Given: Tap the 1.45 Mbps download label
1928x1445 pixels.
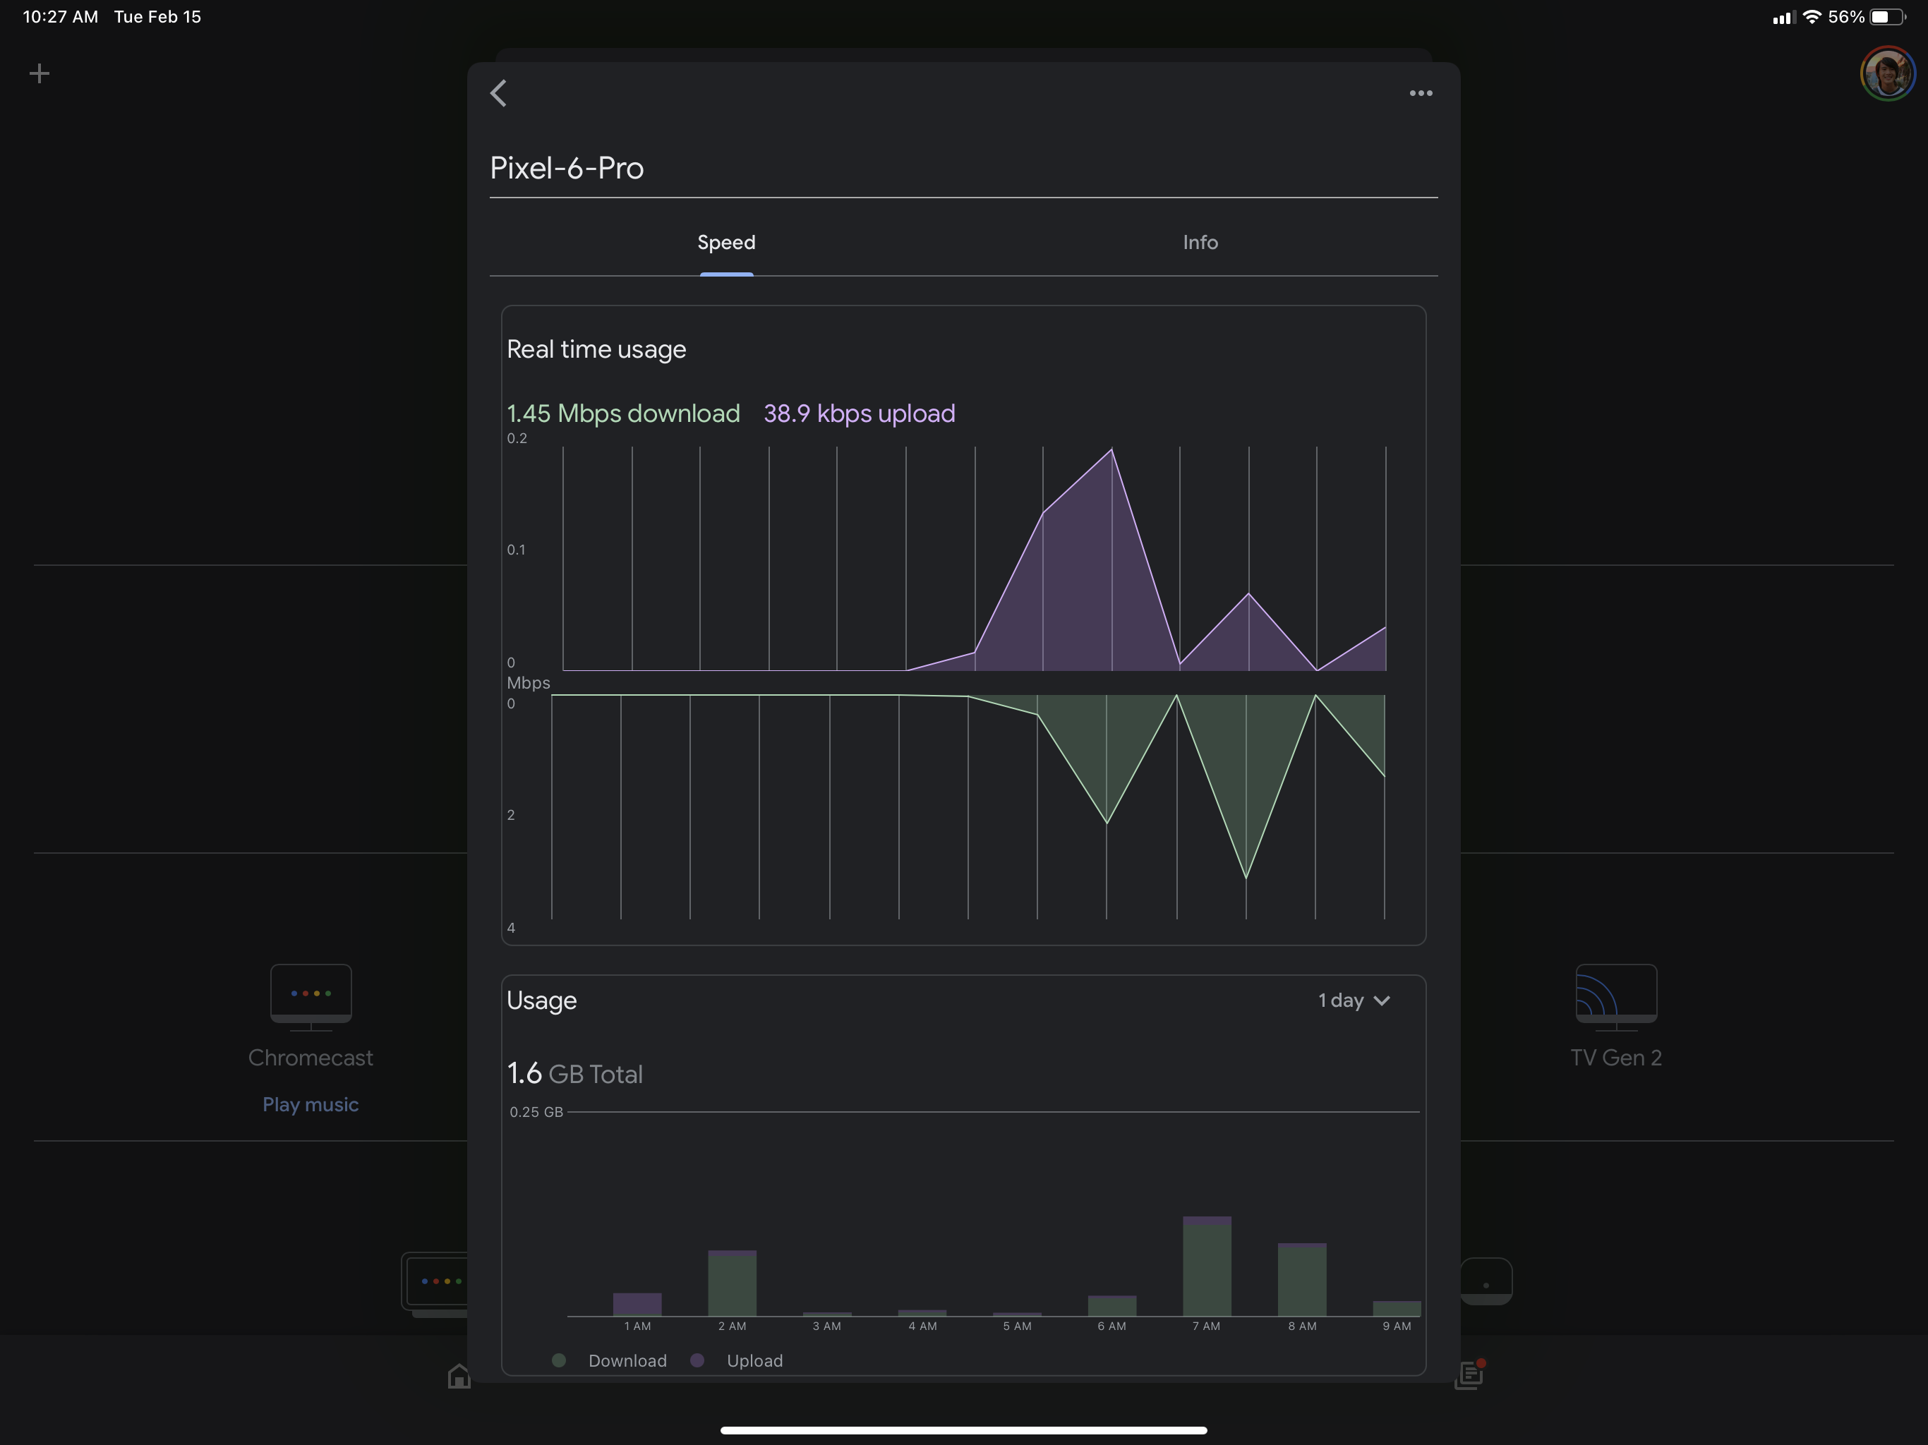Looking at the screenshot, I should point(623,413).
